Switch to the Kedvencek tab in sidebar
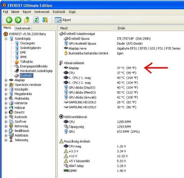 tap(23, 28)
